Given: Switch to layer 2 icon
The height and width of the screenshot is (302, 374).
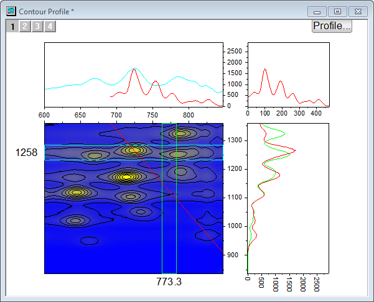Looking at the screenshot, I should point(24,26).
